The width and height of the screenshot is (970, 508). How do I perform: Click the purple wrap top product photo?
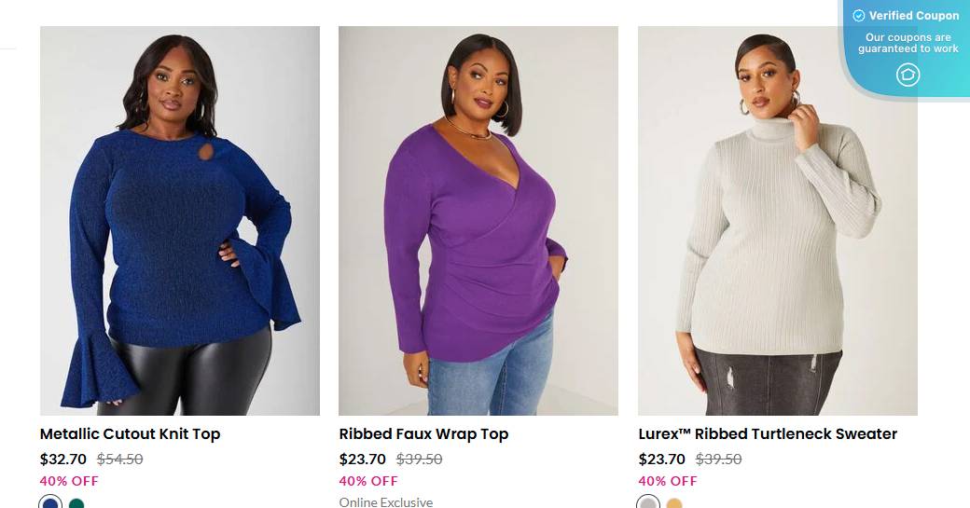pyautogui.click(x=478, y=221)
